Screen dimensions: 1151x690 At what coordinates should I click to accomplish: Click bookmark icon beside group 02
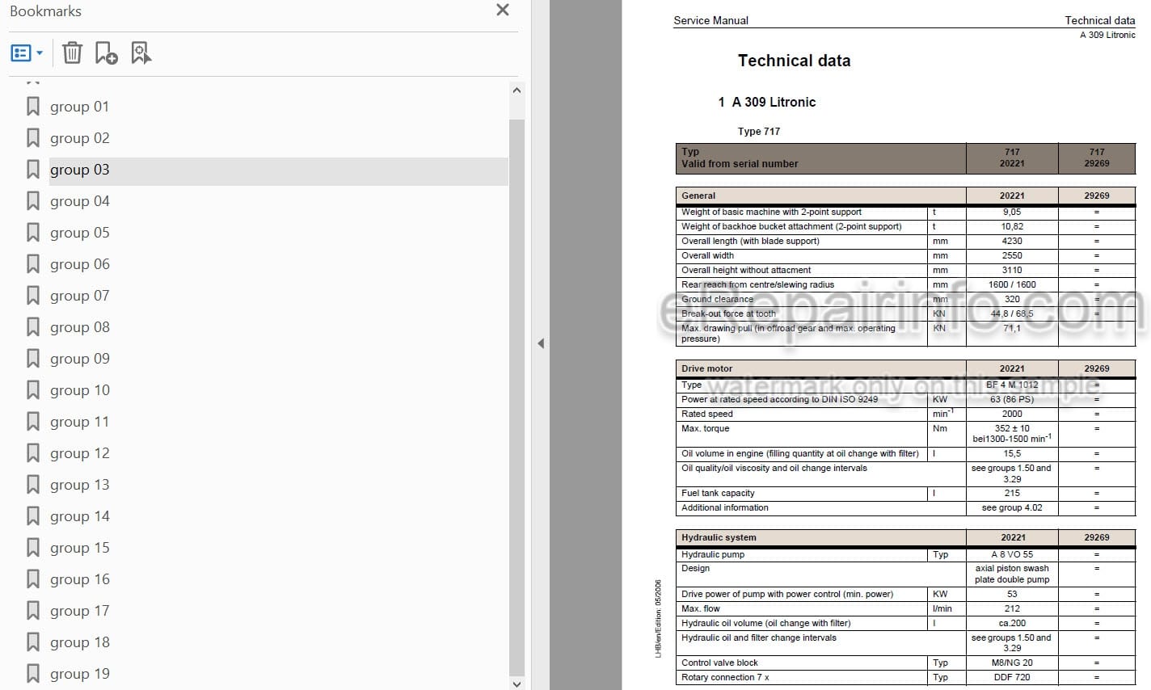[x=33, y=138]
